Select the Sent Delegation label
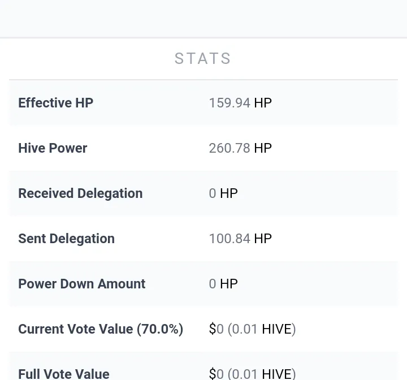Image resolution: width=407 pixels, height=380 pixels. click(67, 239)
